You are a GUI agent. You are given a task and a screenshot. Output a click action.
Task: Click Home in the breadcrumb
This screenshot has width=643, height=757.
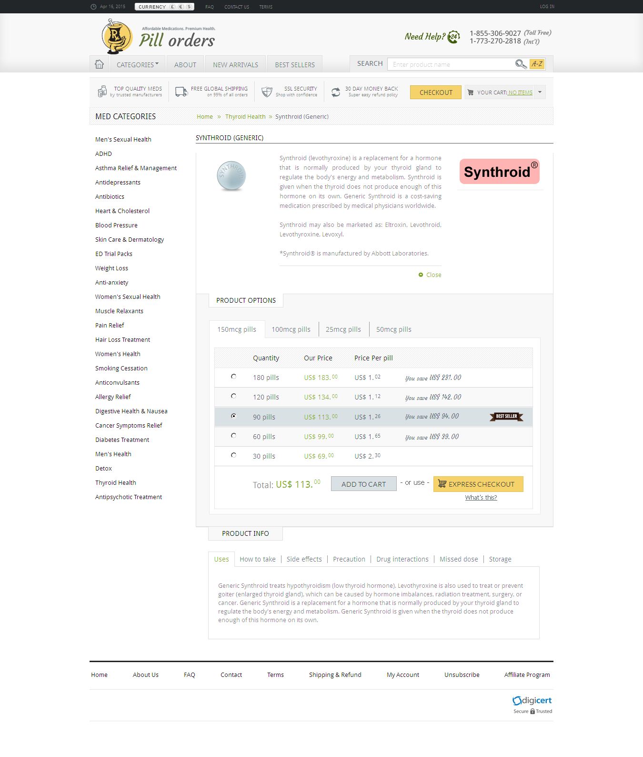click(205, 116)
